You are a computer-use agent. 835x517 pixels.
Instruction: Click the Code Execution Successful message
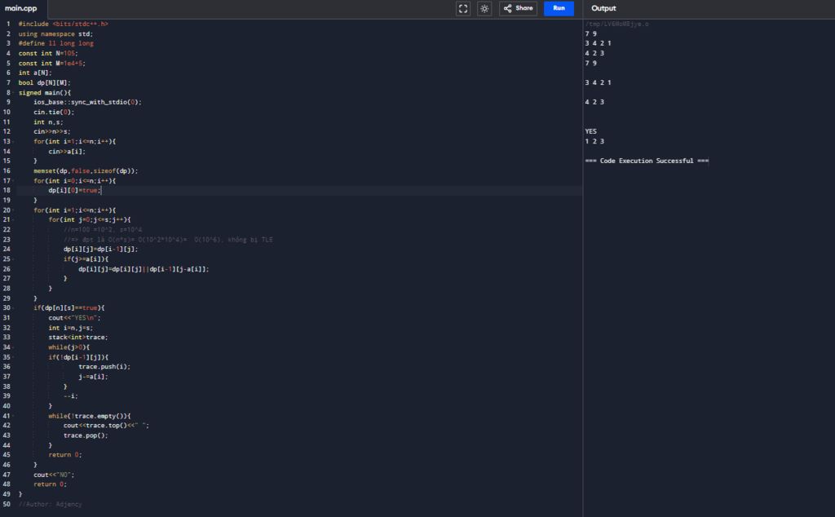(647, 161)
